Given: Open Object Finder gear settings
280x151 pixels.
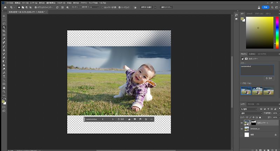Looking at the screenshot, I should pos(68,7).
